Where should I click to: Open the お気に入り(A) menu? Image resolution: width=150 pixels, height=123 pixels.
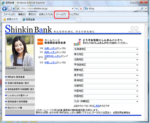click(x=46, y=14)
